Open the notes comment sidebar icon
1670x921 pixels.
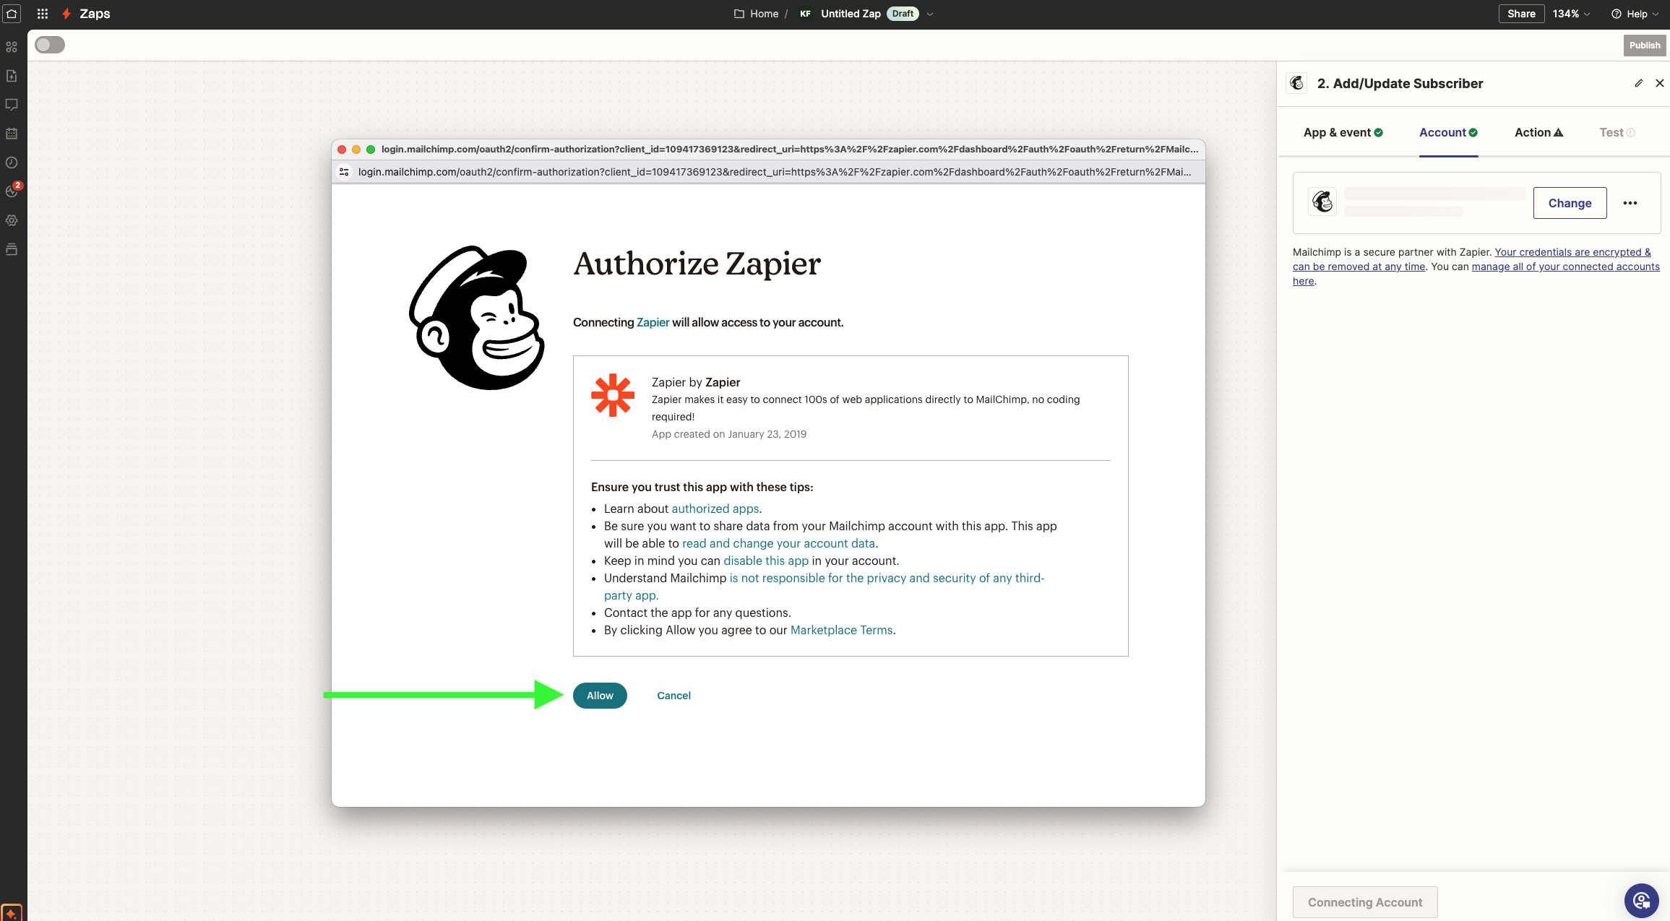12,105
